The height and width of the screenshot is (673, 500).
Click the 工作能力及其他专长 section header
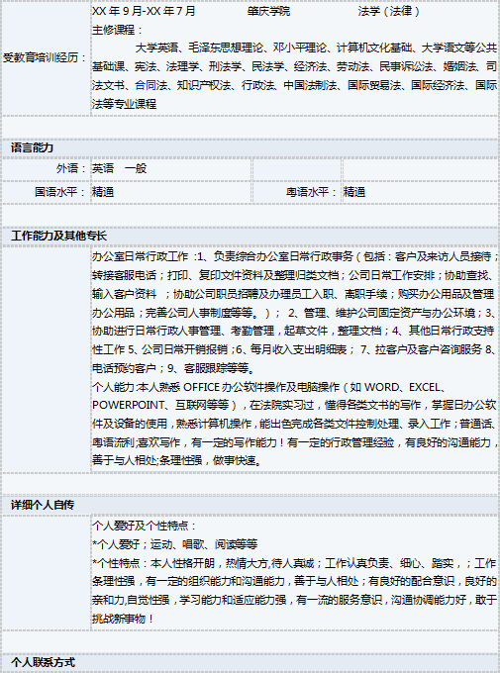point(58,237)
